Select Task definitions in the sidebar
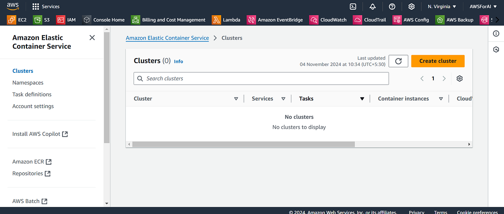Viewport: 504px width, 214px height. pos(32,94)
